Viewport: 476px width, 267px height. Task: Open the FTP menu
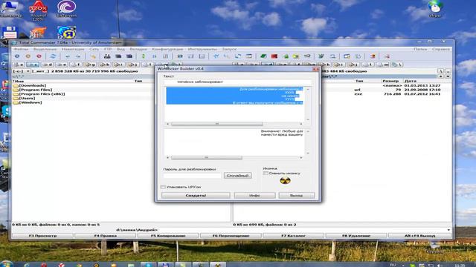pos(108,49)
